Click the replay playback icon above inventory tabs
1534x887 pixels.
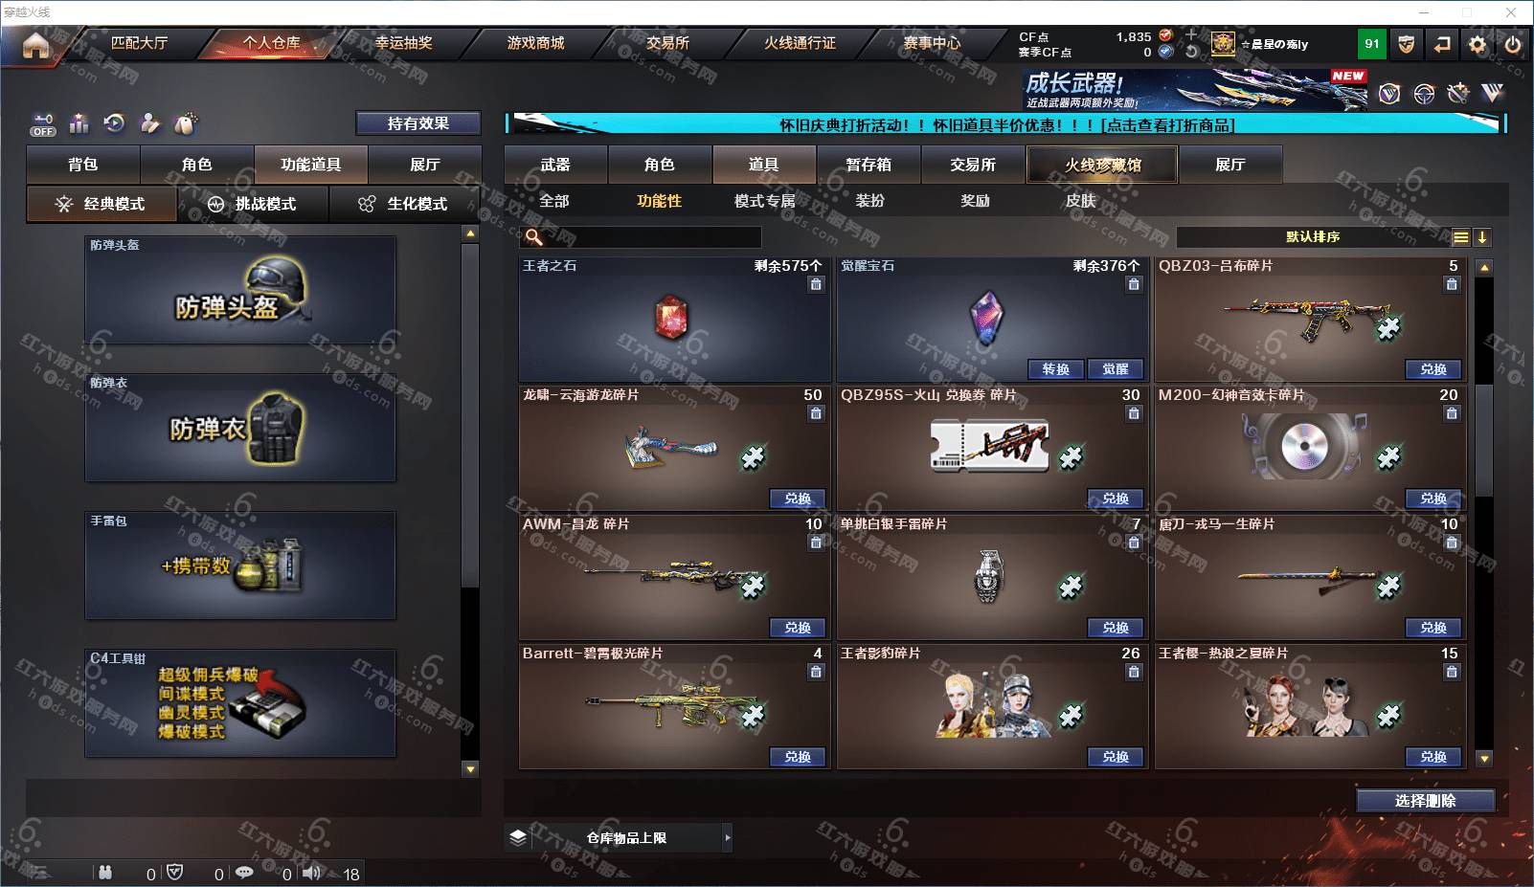pos(115,123)
